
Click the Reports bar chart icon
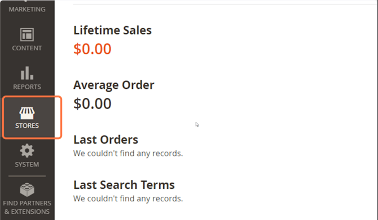point(27,73)
